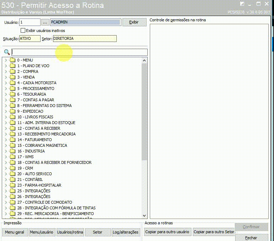Viewport: 274px width, 241px height.
Task: Select 29 - REC. MERCADORIA - BENEFICIAMENTO
Action: pos(56,214)
